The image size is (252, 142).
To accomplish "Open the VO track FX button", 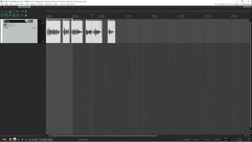I will tap(5, 25).
